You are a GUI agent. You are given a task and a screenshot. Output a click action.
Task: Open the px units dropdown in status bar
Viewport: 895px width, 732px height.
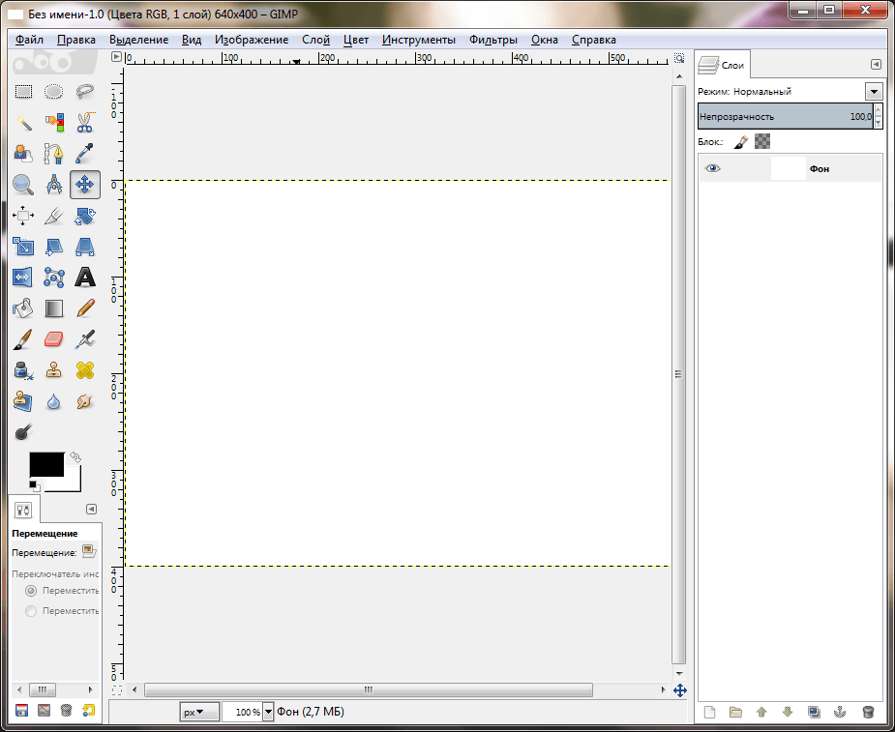tap(199, 713)
